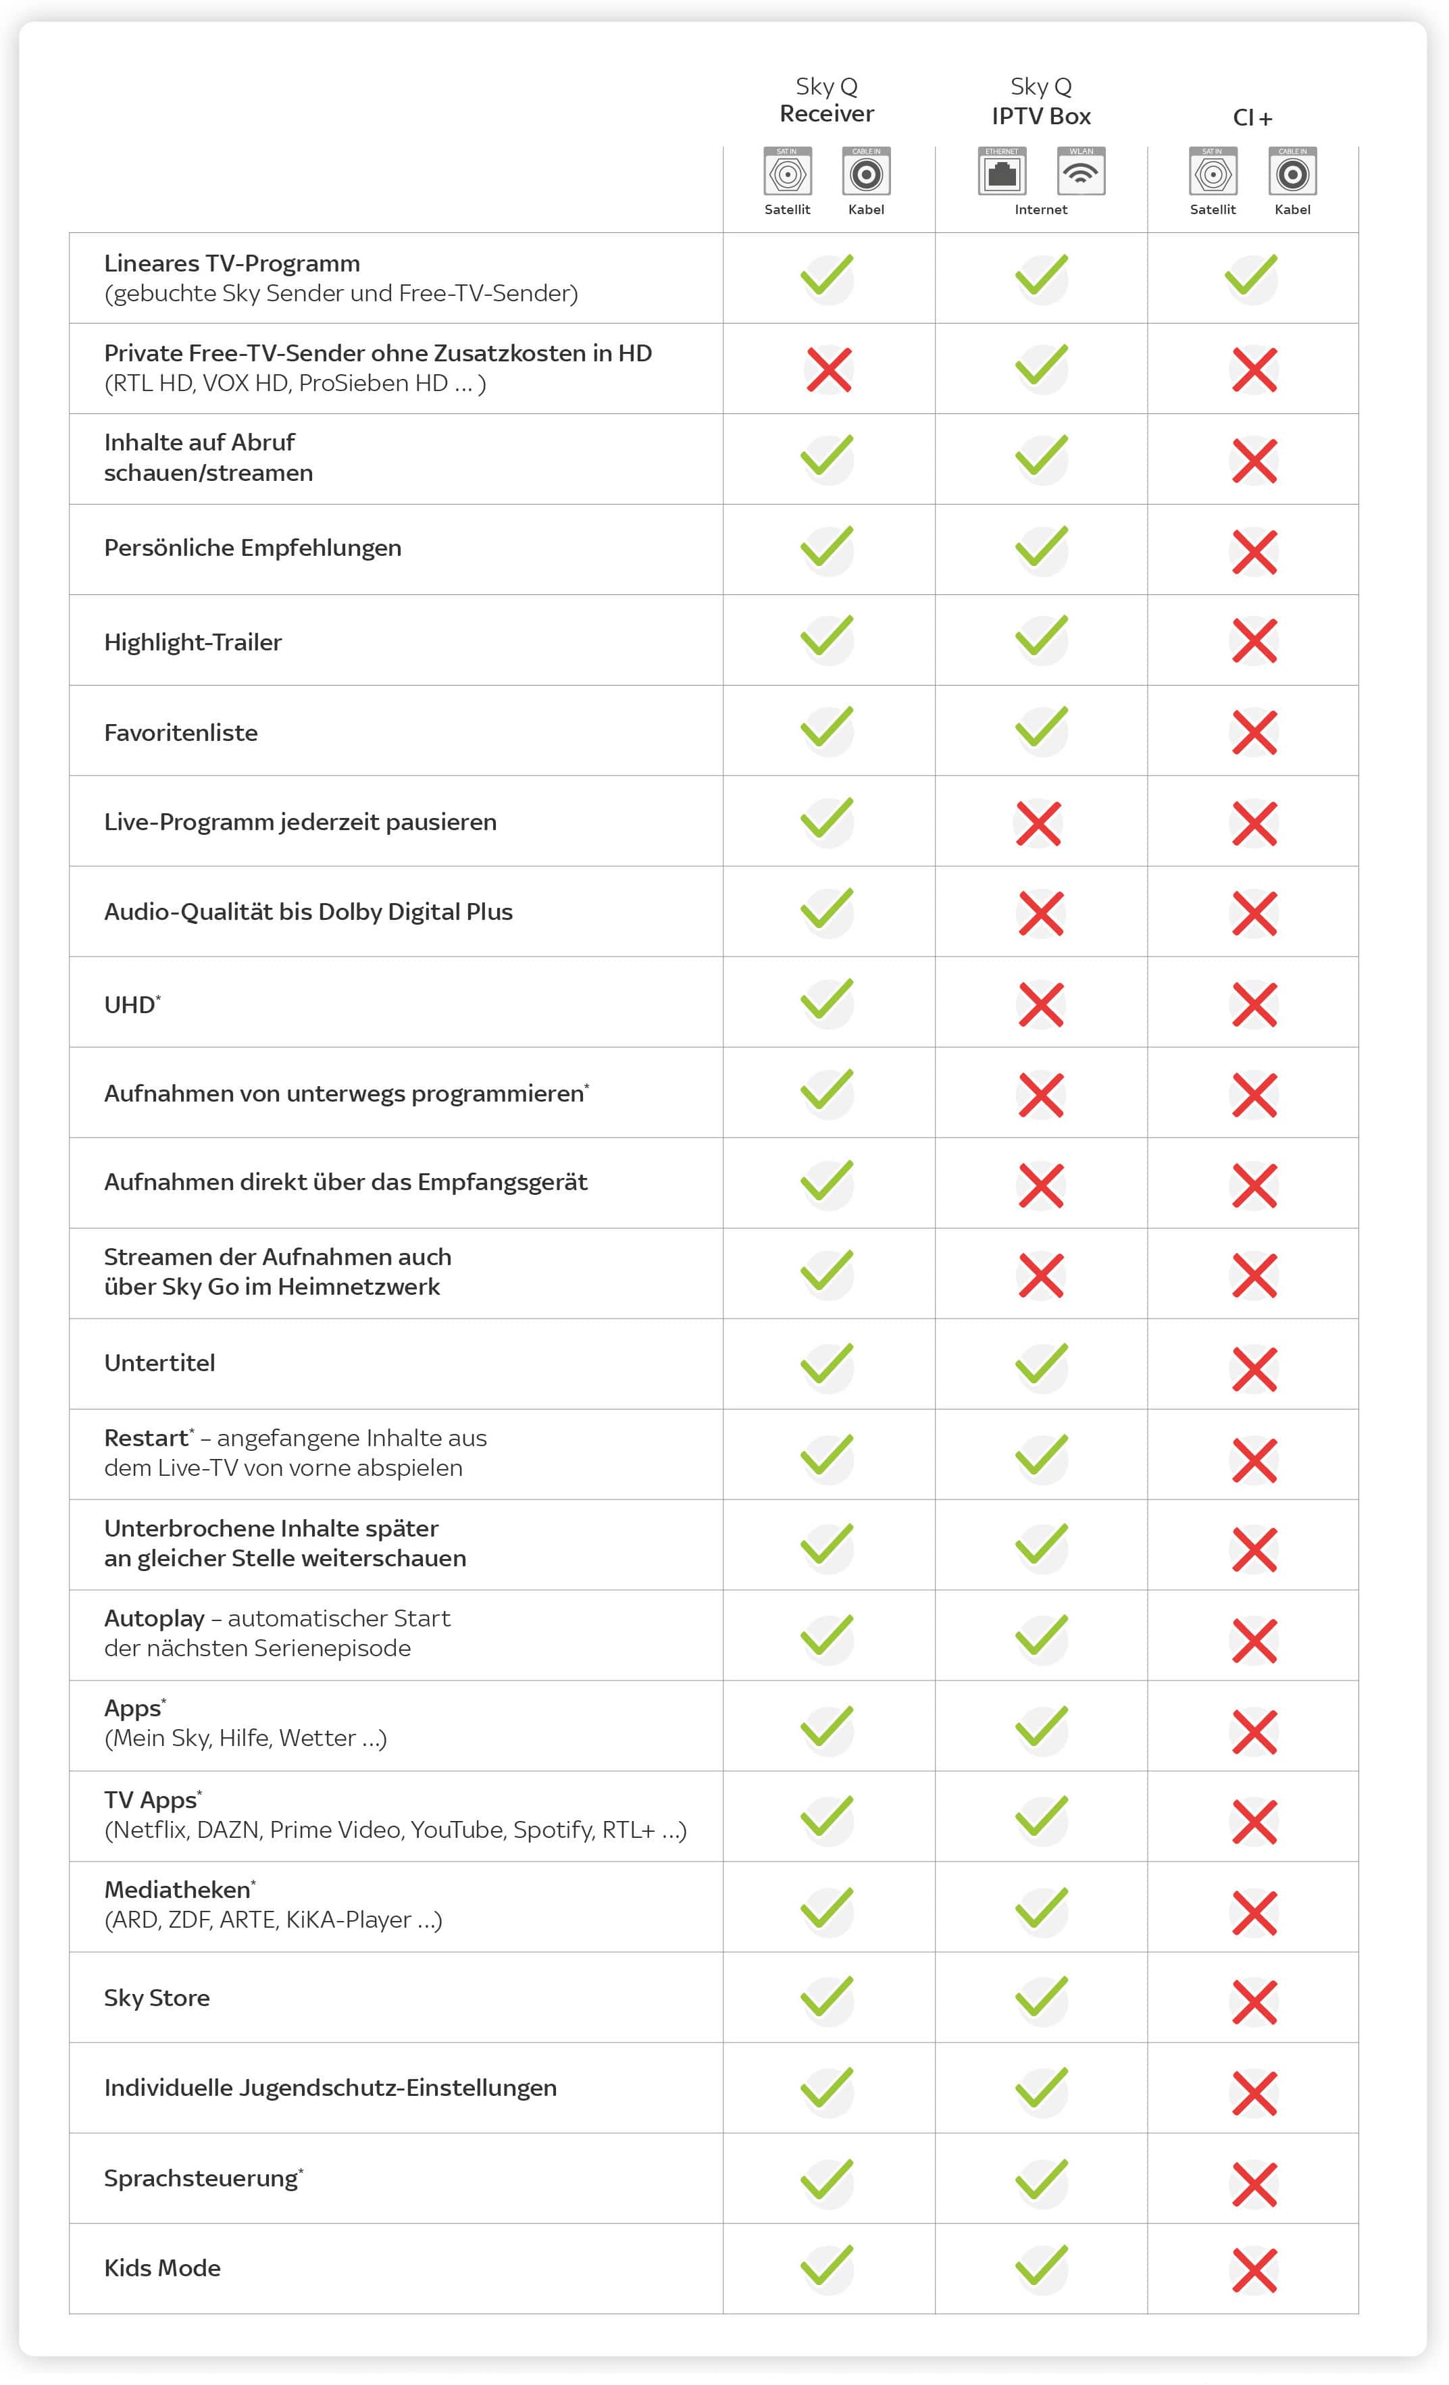Viewport: 1449px width, 2385px height.
Task: Click the CI+ checkmark for Lineares TV-Programm
Action: pos(1252,277)
